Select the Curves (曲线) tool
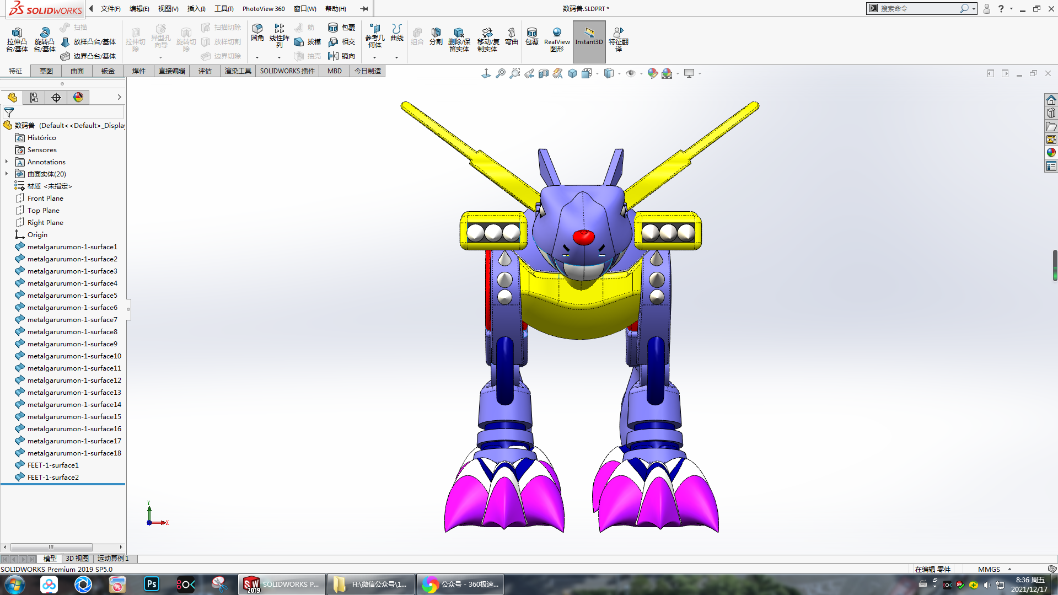 coord(397,33)
